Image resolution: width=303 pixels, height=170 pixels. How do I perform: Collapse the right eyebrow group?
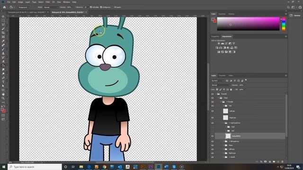pos(224,123)
